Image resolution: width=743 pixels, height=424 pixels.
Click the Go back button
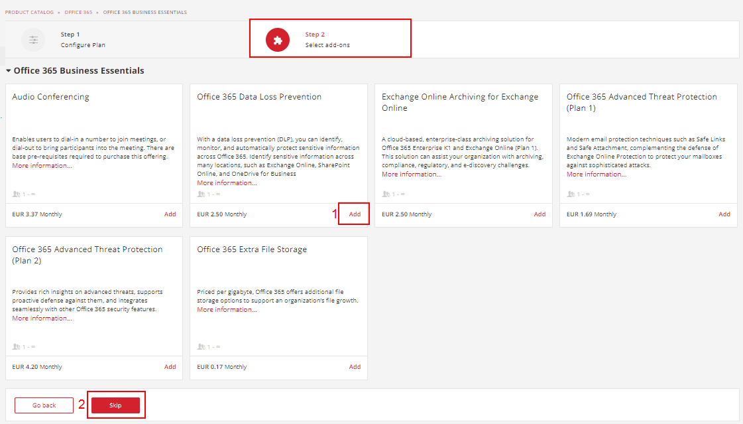[44, 405]
